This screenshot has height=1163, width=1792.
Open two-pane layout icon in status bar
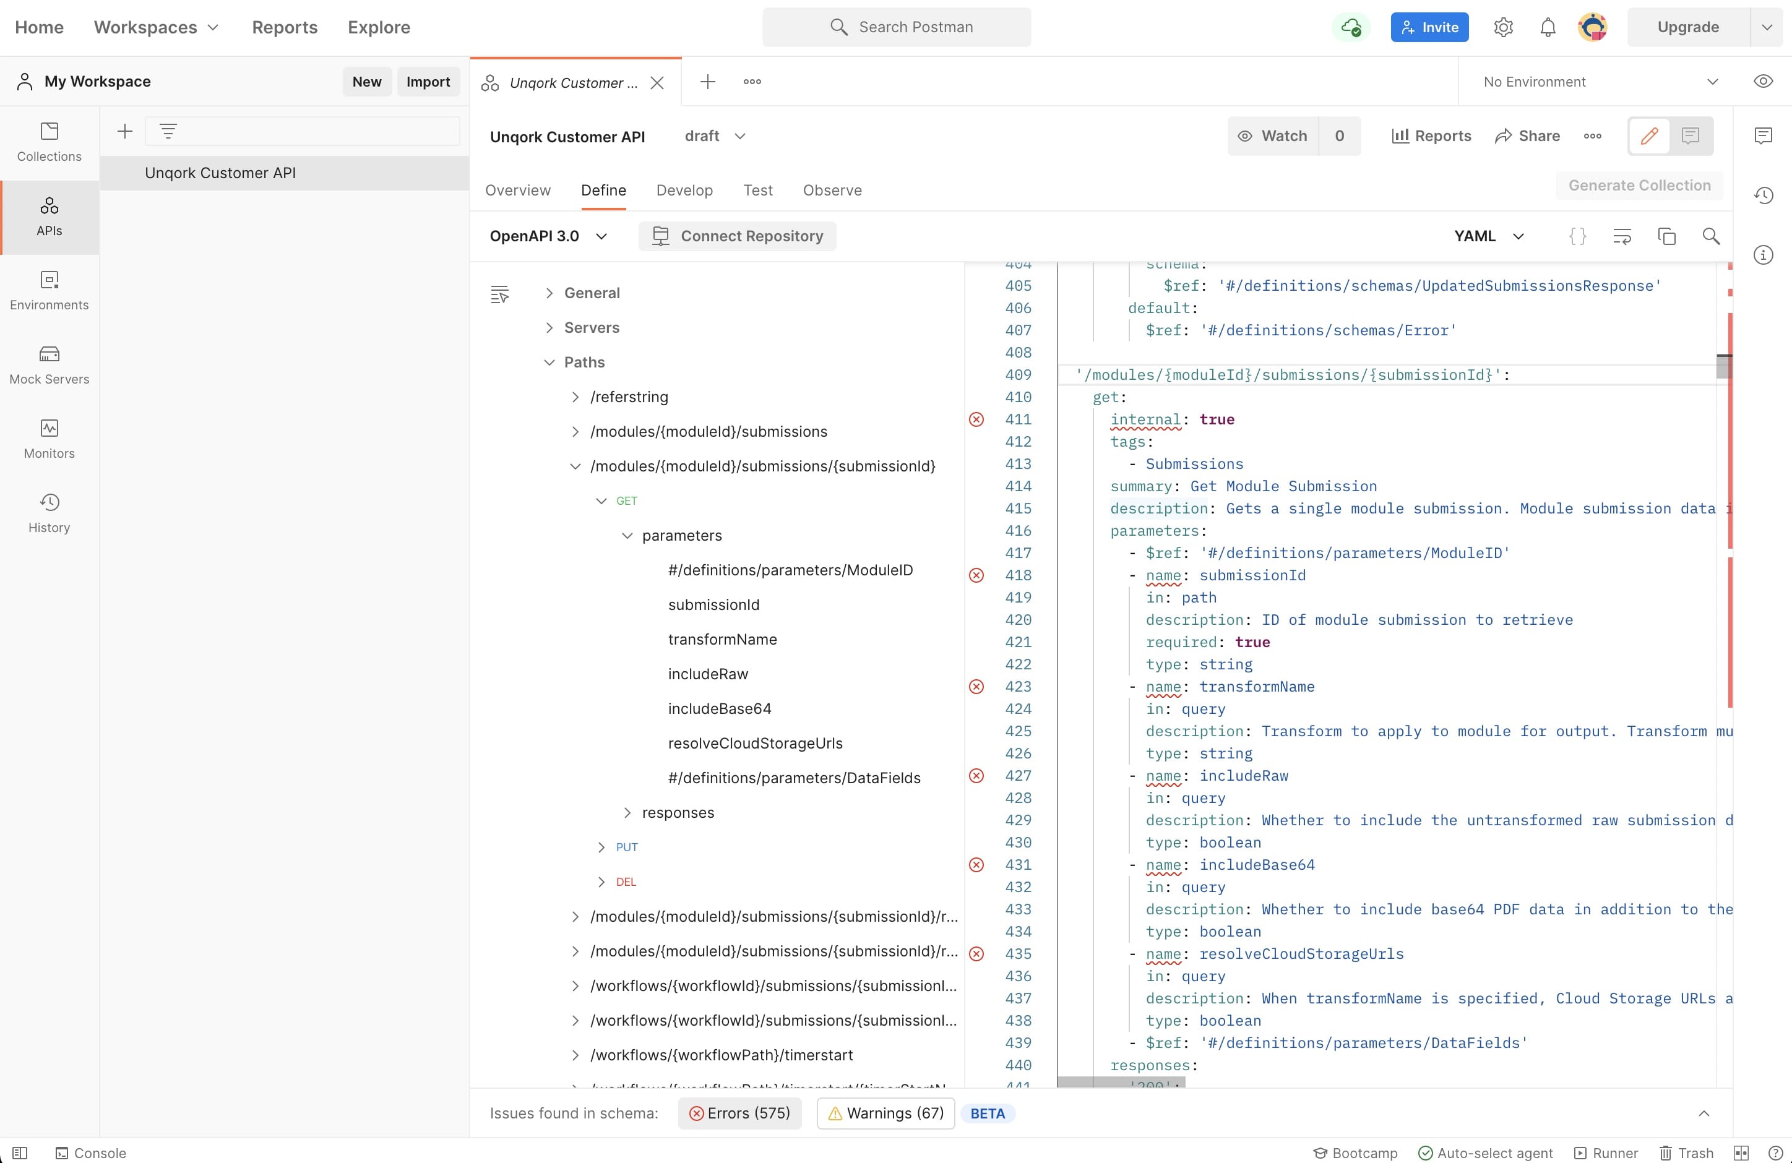[x=1741, y=1152]
